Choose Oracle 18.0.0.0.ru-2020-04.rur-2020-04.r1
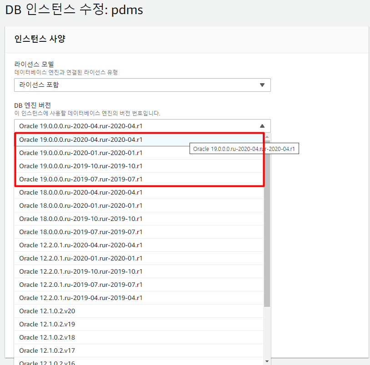The width and height of the screenshot is (370, 365). (139, 193)
